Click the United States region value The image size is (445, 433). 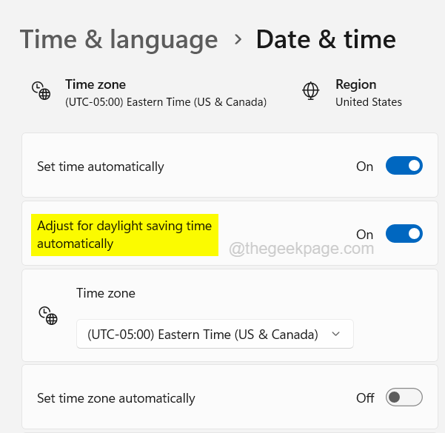click(x=369, y=102)
